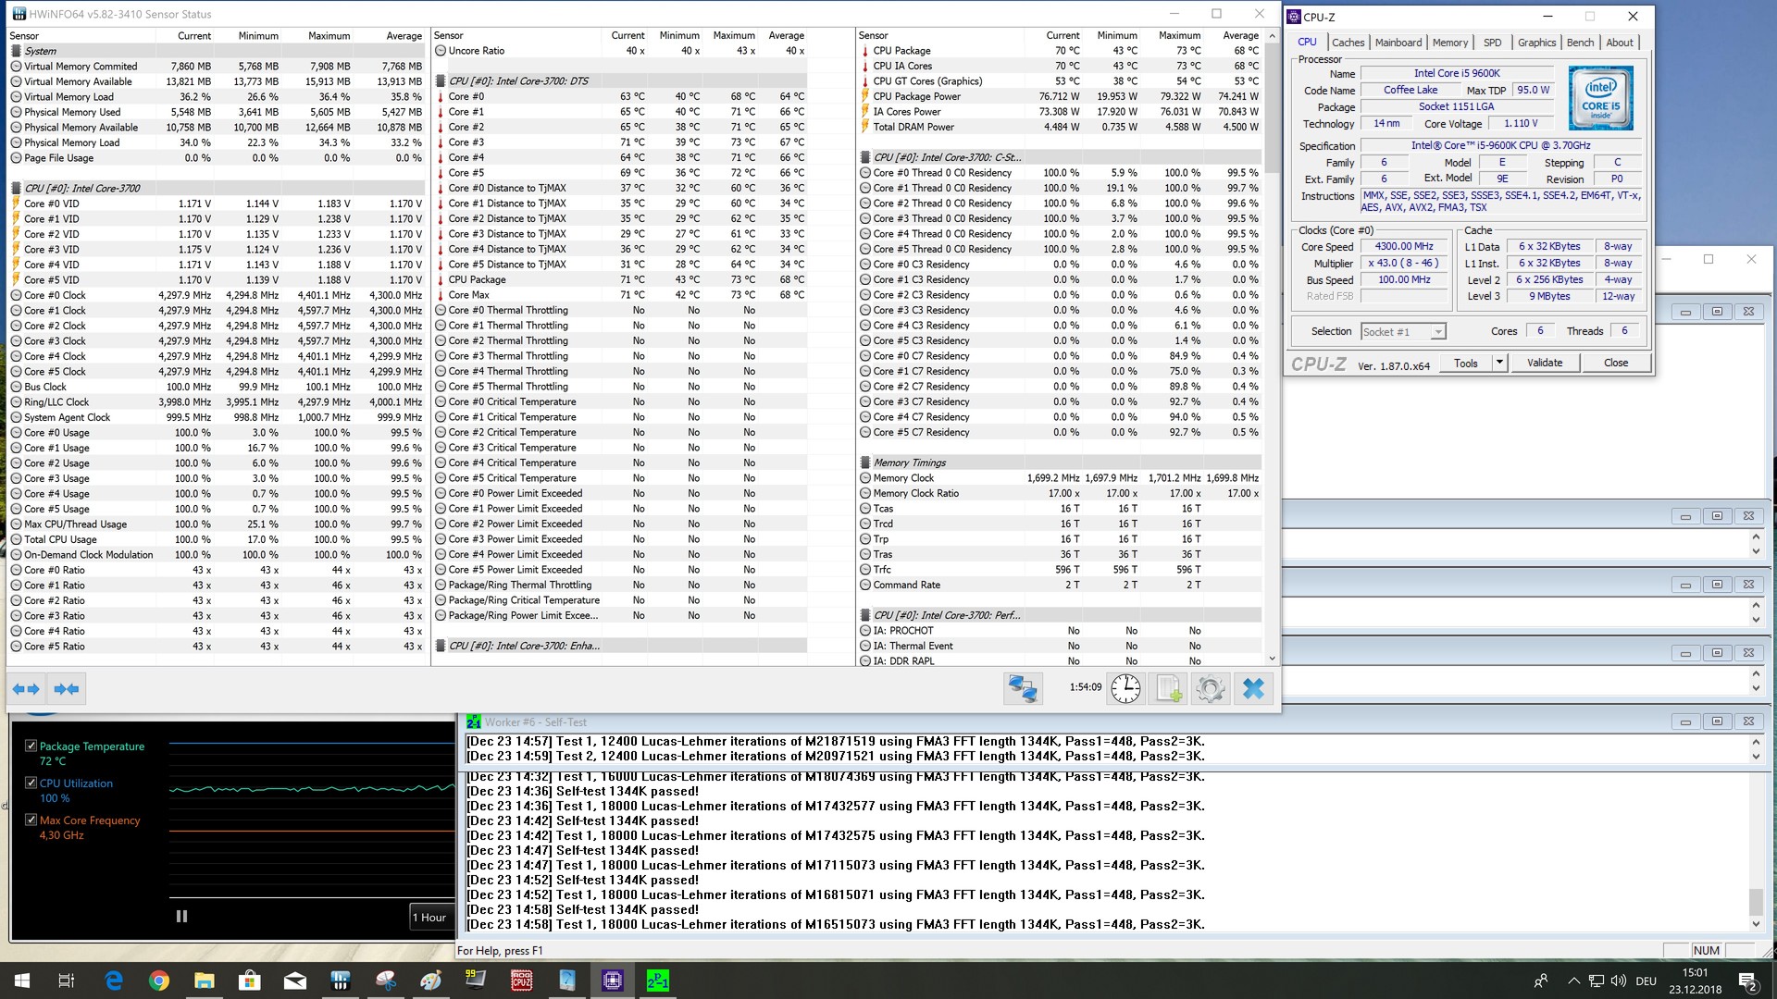Open the Mail app from the taskbar
This screenshot has height=999, width=1777.
point(295,980)
